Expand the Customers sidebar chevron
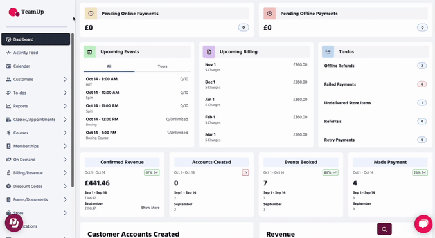 [x=65, y=79]
